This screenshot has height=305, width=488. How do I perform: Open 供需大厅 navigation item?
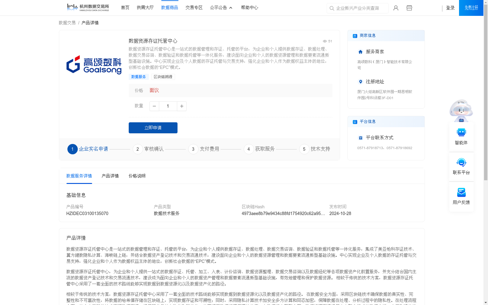pos(145,8)
